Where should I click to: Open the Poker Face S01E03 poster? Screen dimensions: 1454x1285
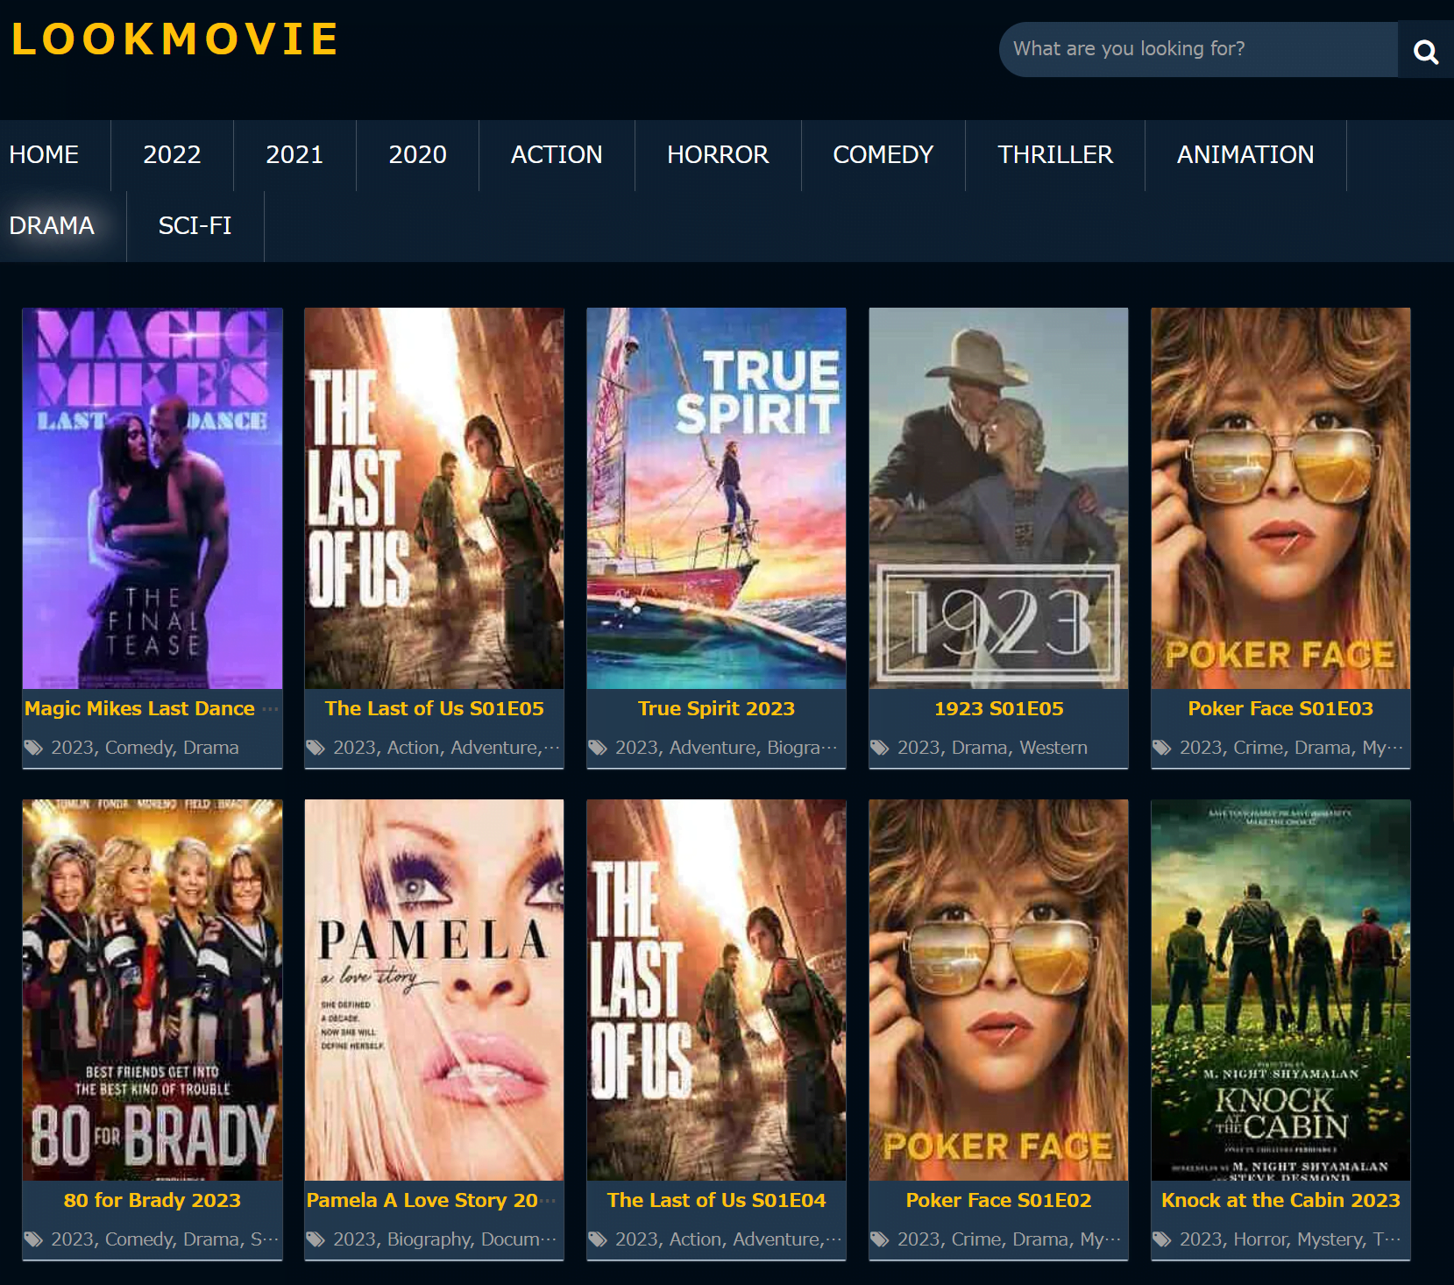pos(1280,498)
